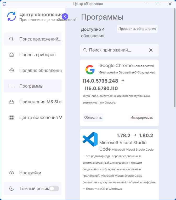
Task: Click the home icon for dashboard
Action: pyautogui.click(x=12, y=55)
